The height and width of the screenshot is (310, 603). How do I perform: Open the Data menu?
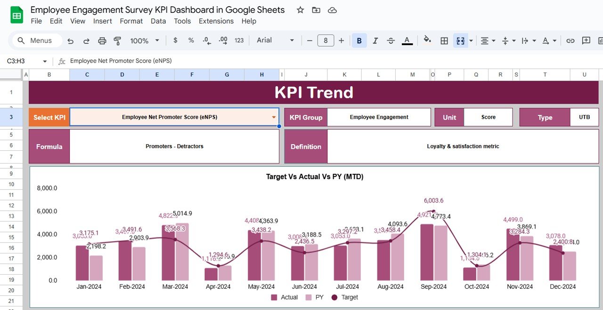coord(158,21)
